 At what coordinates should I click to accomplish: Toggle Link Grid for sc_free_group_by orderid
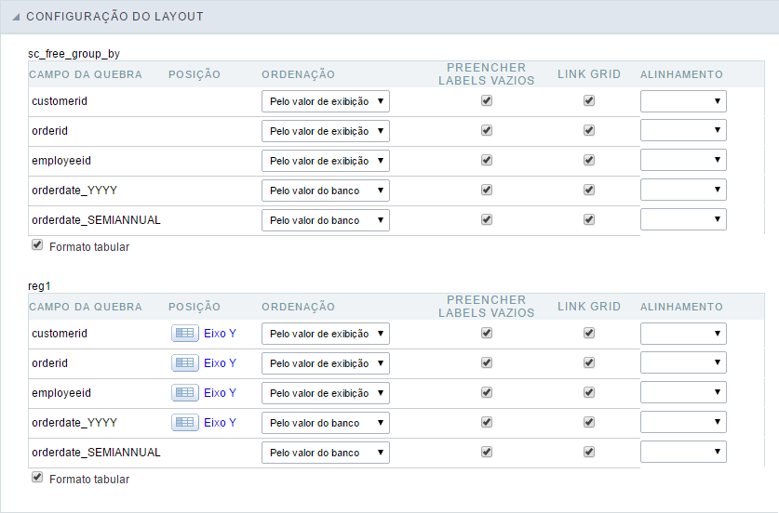(589, 130)
